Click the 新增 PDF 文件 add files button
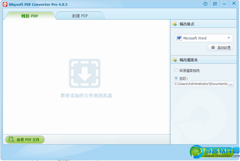The height and width of the screenshot is (161, 240). click(x=25, y=140)
